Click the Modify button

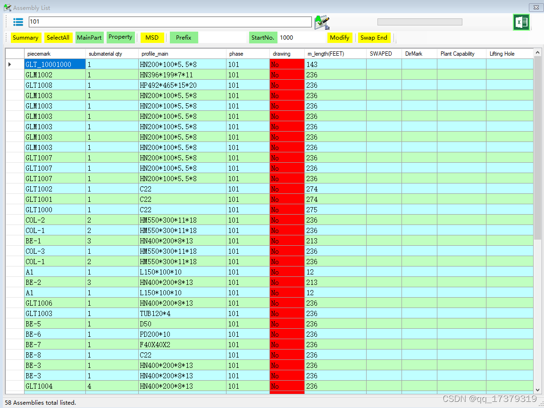pos(339,37)
